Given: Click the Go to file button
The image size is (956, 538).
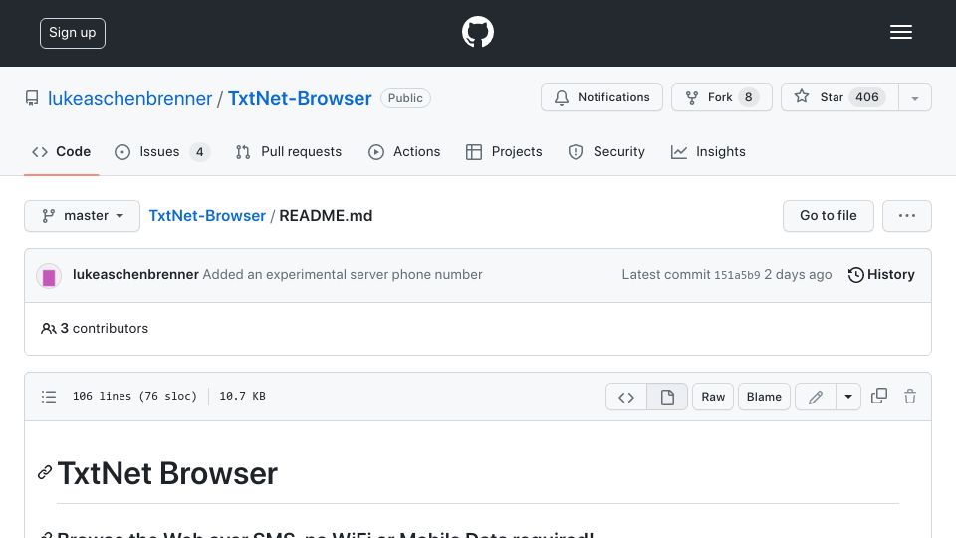Looking at the screenshot, I should tap(828, 216).
